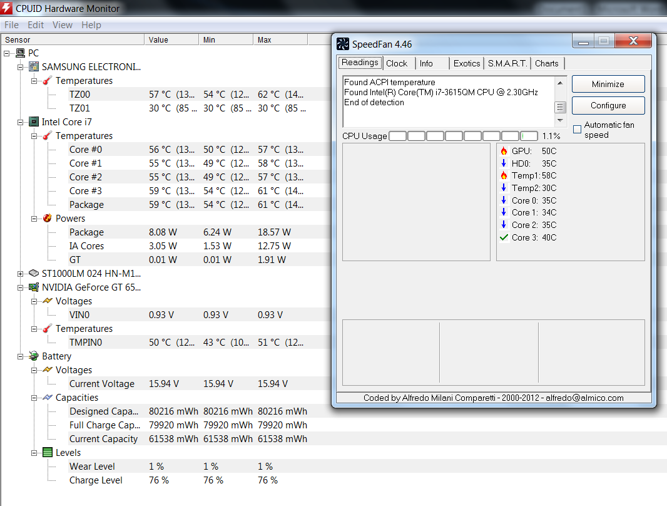The image size is (667, 506).
Task: Click the Intel Core i7 chip icon
Action: 34,121
